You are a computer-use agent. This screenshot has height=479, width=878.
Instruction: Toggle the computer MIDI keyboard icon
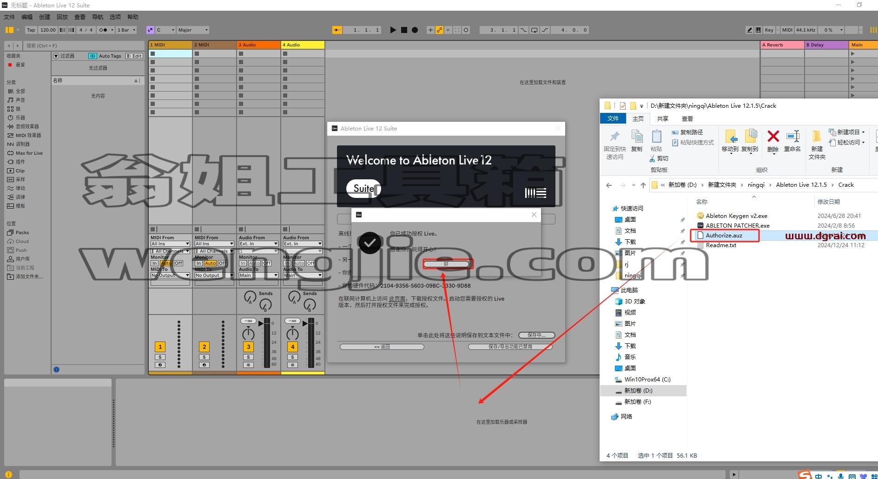(758, 30)
